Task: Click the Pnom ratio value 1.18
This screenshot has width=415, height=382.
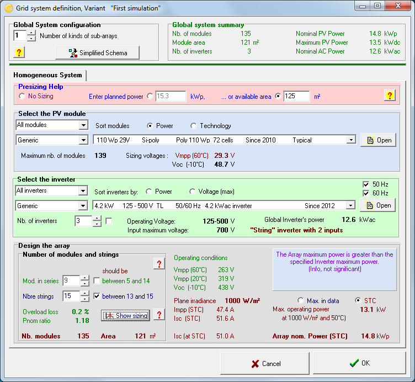Action: click(82, 321)
